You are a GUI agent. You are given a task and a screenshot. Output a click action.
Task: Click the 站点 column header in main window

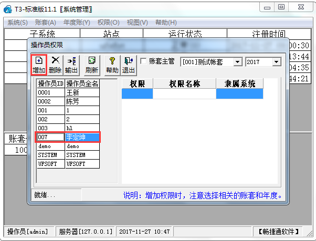tap(111, 34)
